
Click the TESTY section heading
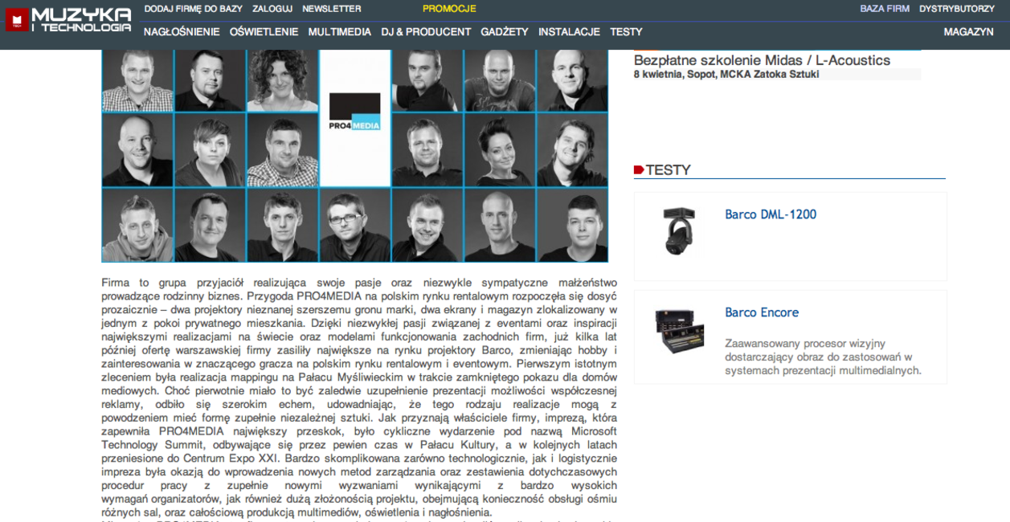668,170
